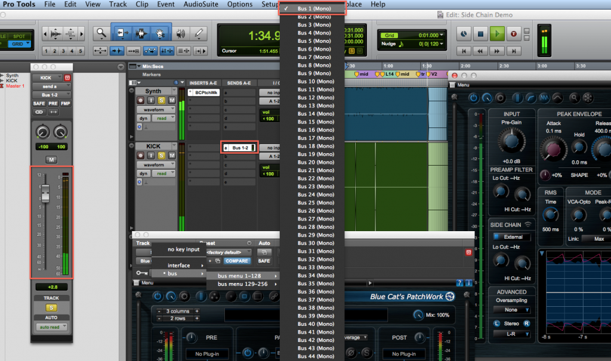Click the transport Play button
The image size is (611, 361).
(x=497, y=34)
